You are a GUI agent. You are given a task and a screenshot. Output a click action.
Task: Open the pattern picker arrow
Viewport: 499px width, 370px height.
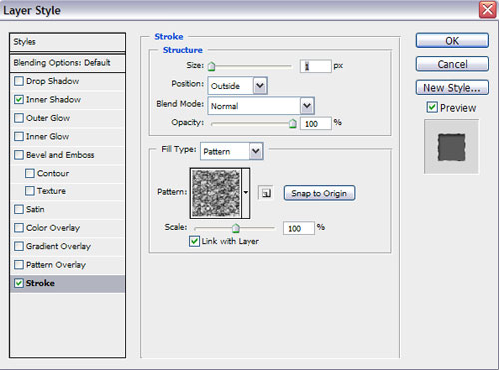pyautogui.click(x=246, y=193)
